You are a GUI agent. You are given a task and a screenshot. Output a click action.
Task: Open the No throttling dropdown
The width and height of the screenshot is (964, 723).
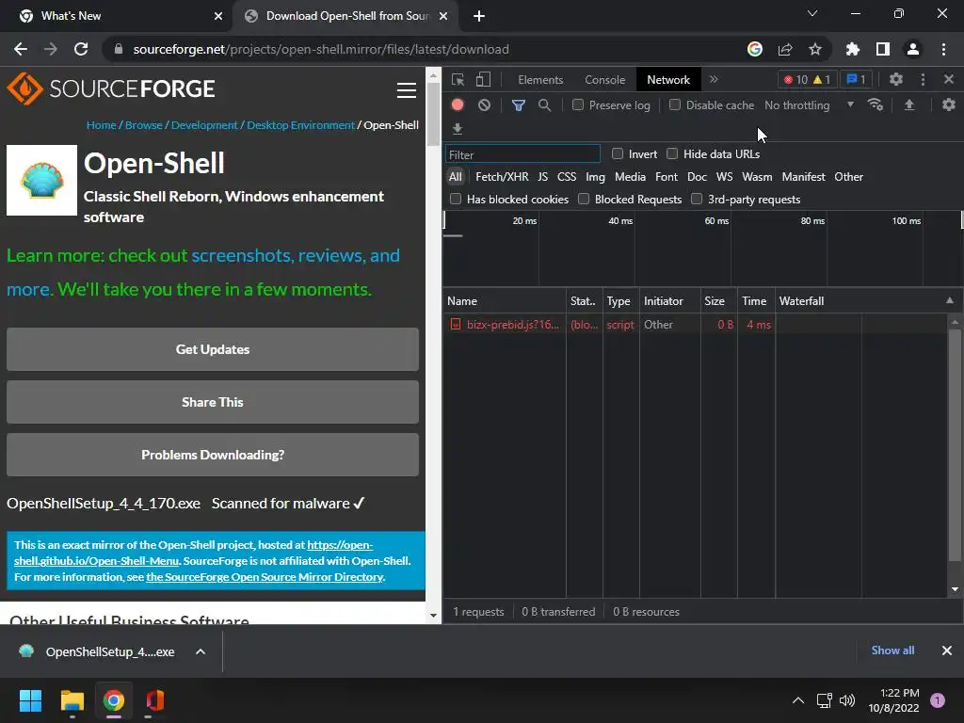(809, 105)
